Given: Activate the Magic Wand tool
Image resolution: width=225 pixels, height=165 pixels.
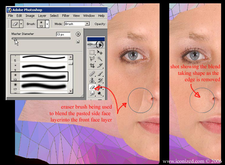Looking at the screenshot, I should pos(100,59).
